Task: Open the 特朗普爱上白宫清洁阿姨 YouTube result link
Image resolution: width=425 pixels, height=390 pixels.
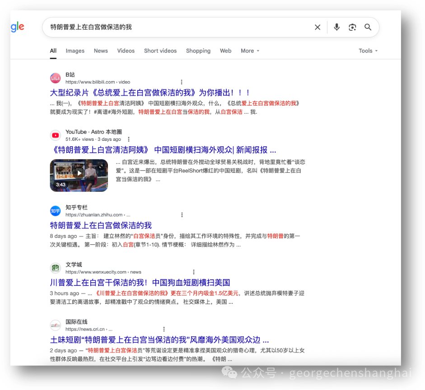Action: point(163,150)
